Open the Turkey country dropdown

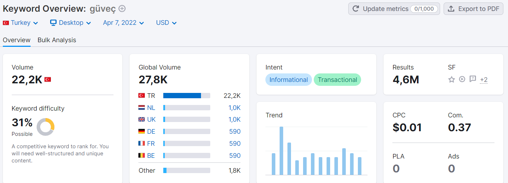pos(21,23)
